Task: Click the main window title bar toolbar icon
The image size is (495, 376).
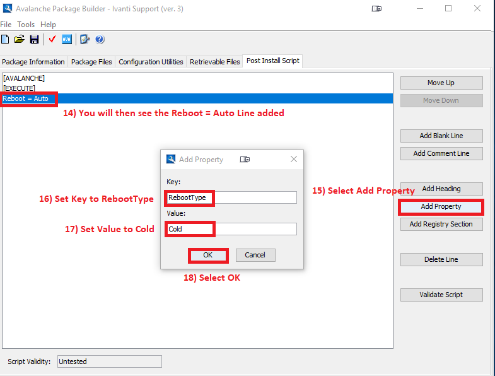Action: click(376, 9)
